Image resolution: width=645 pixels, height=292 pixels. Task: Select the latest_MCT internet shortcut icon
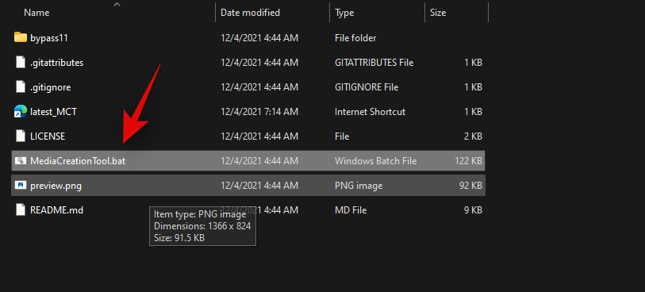point(20,111)
